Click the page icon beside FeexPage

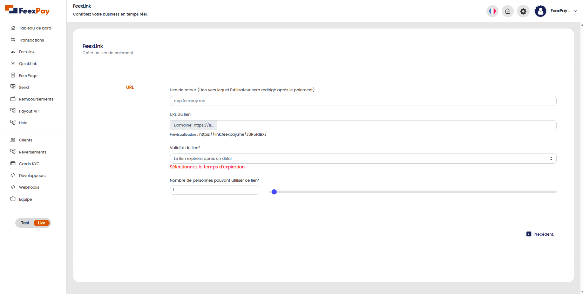tap(13, 75)
